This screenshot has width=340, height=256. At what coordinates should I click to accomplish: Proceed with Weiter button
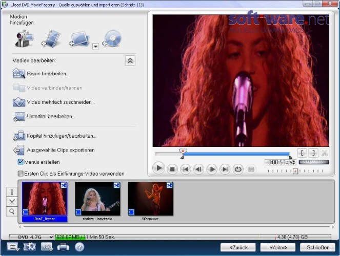point(278,247)
